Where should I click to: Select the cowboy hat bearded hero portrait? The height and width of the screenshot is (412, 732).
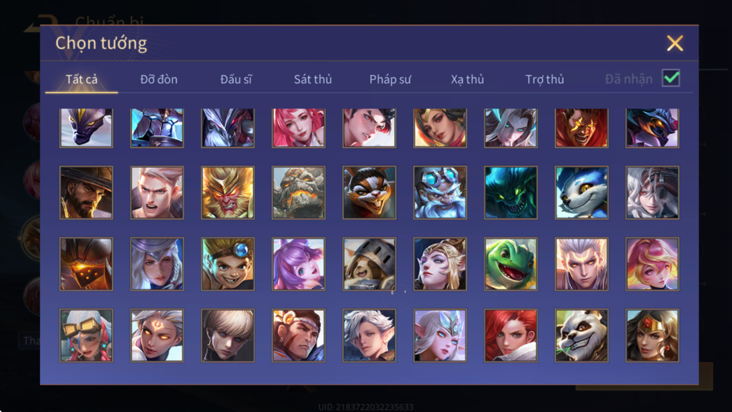coord(87,193)
